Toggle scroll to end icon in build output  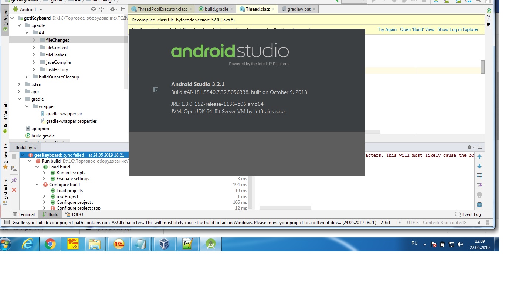479,185
